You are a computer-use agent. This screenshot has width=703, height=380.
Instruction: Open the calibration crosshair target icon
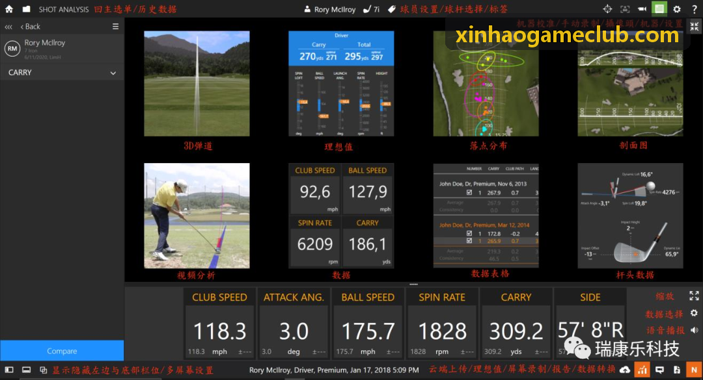coord(607,9)
